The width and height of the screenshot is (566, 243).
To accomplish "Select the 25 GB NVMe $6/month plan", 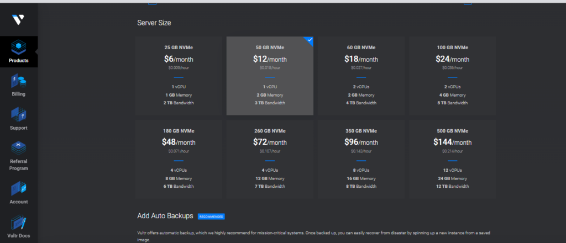I will [179, 76].
